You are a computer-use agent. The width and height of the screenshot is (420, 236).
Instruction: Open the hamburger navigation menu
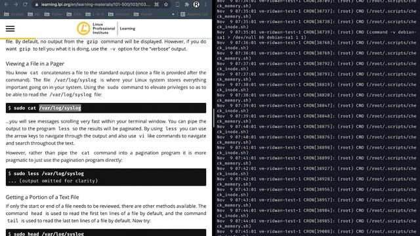point(10,29)
